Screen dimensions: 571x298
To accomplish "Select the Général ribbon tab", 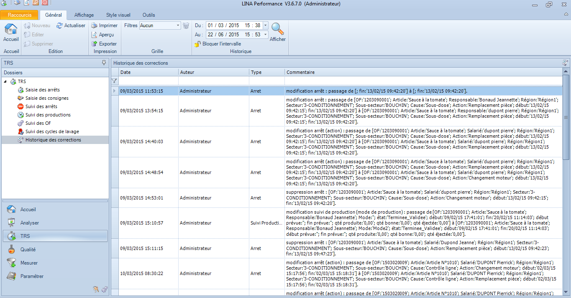I will point(54,15).
